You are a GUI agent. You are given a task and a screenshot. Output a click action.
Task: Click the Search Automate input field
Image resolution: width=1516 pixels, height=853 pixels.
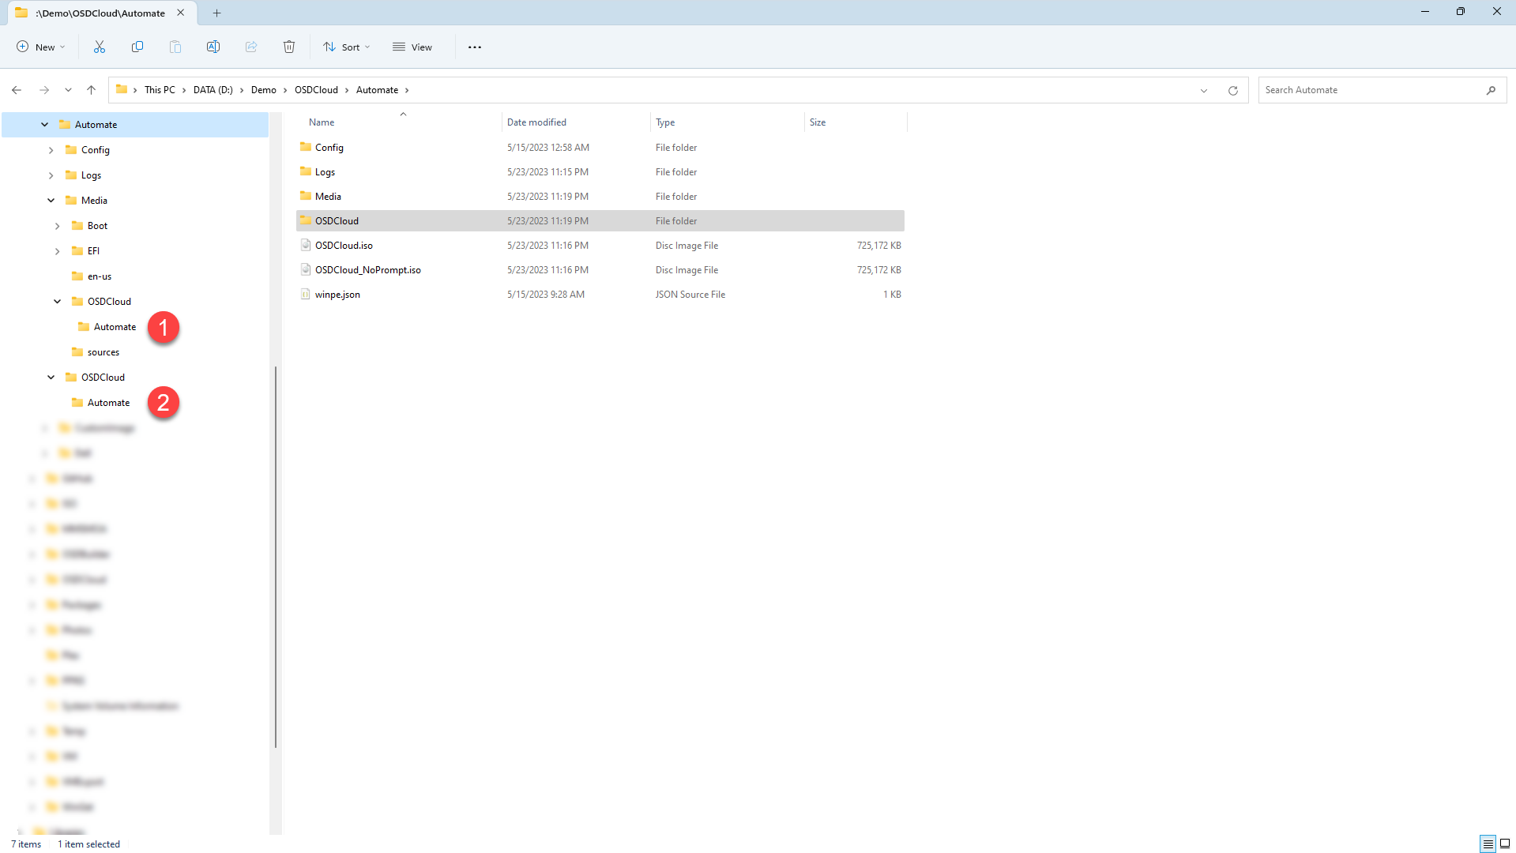click(1371, 90)
